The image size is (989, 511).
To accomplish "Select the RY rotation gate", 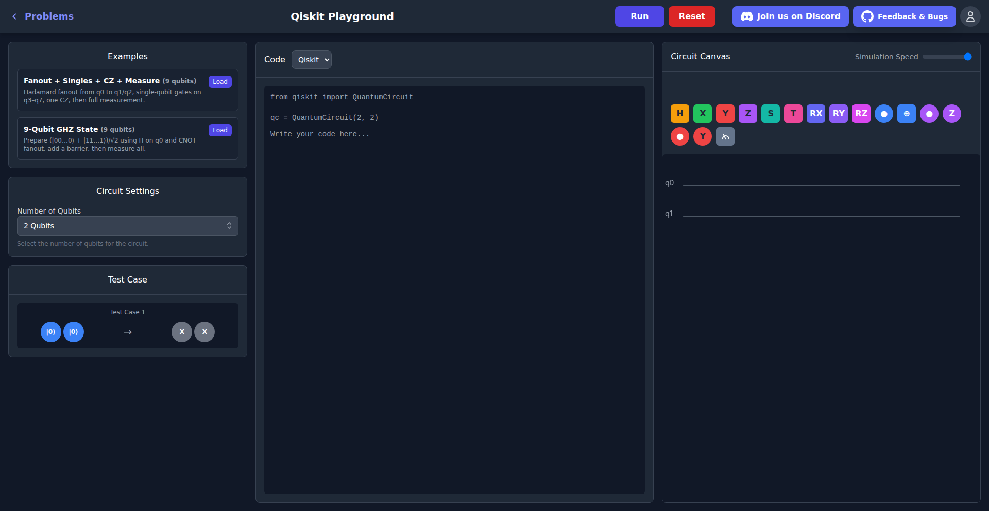I will 839,114.
